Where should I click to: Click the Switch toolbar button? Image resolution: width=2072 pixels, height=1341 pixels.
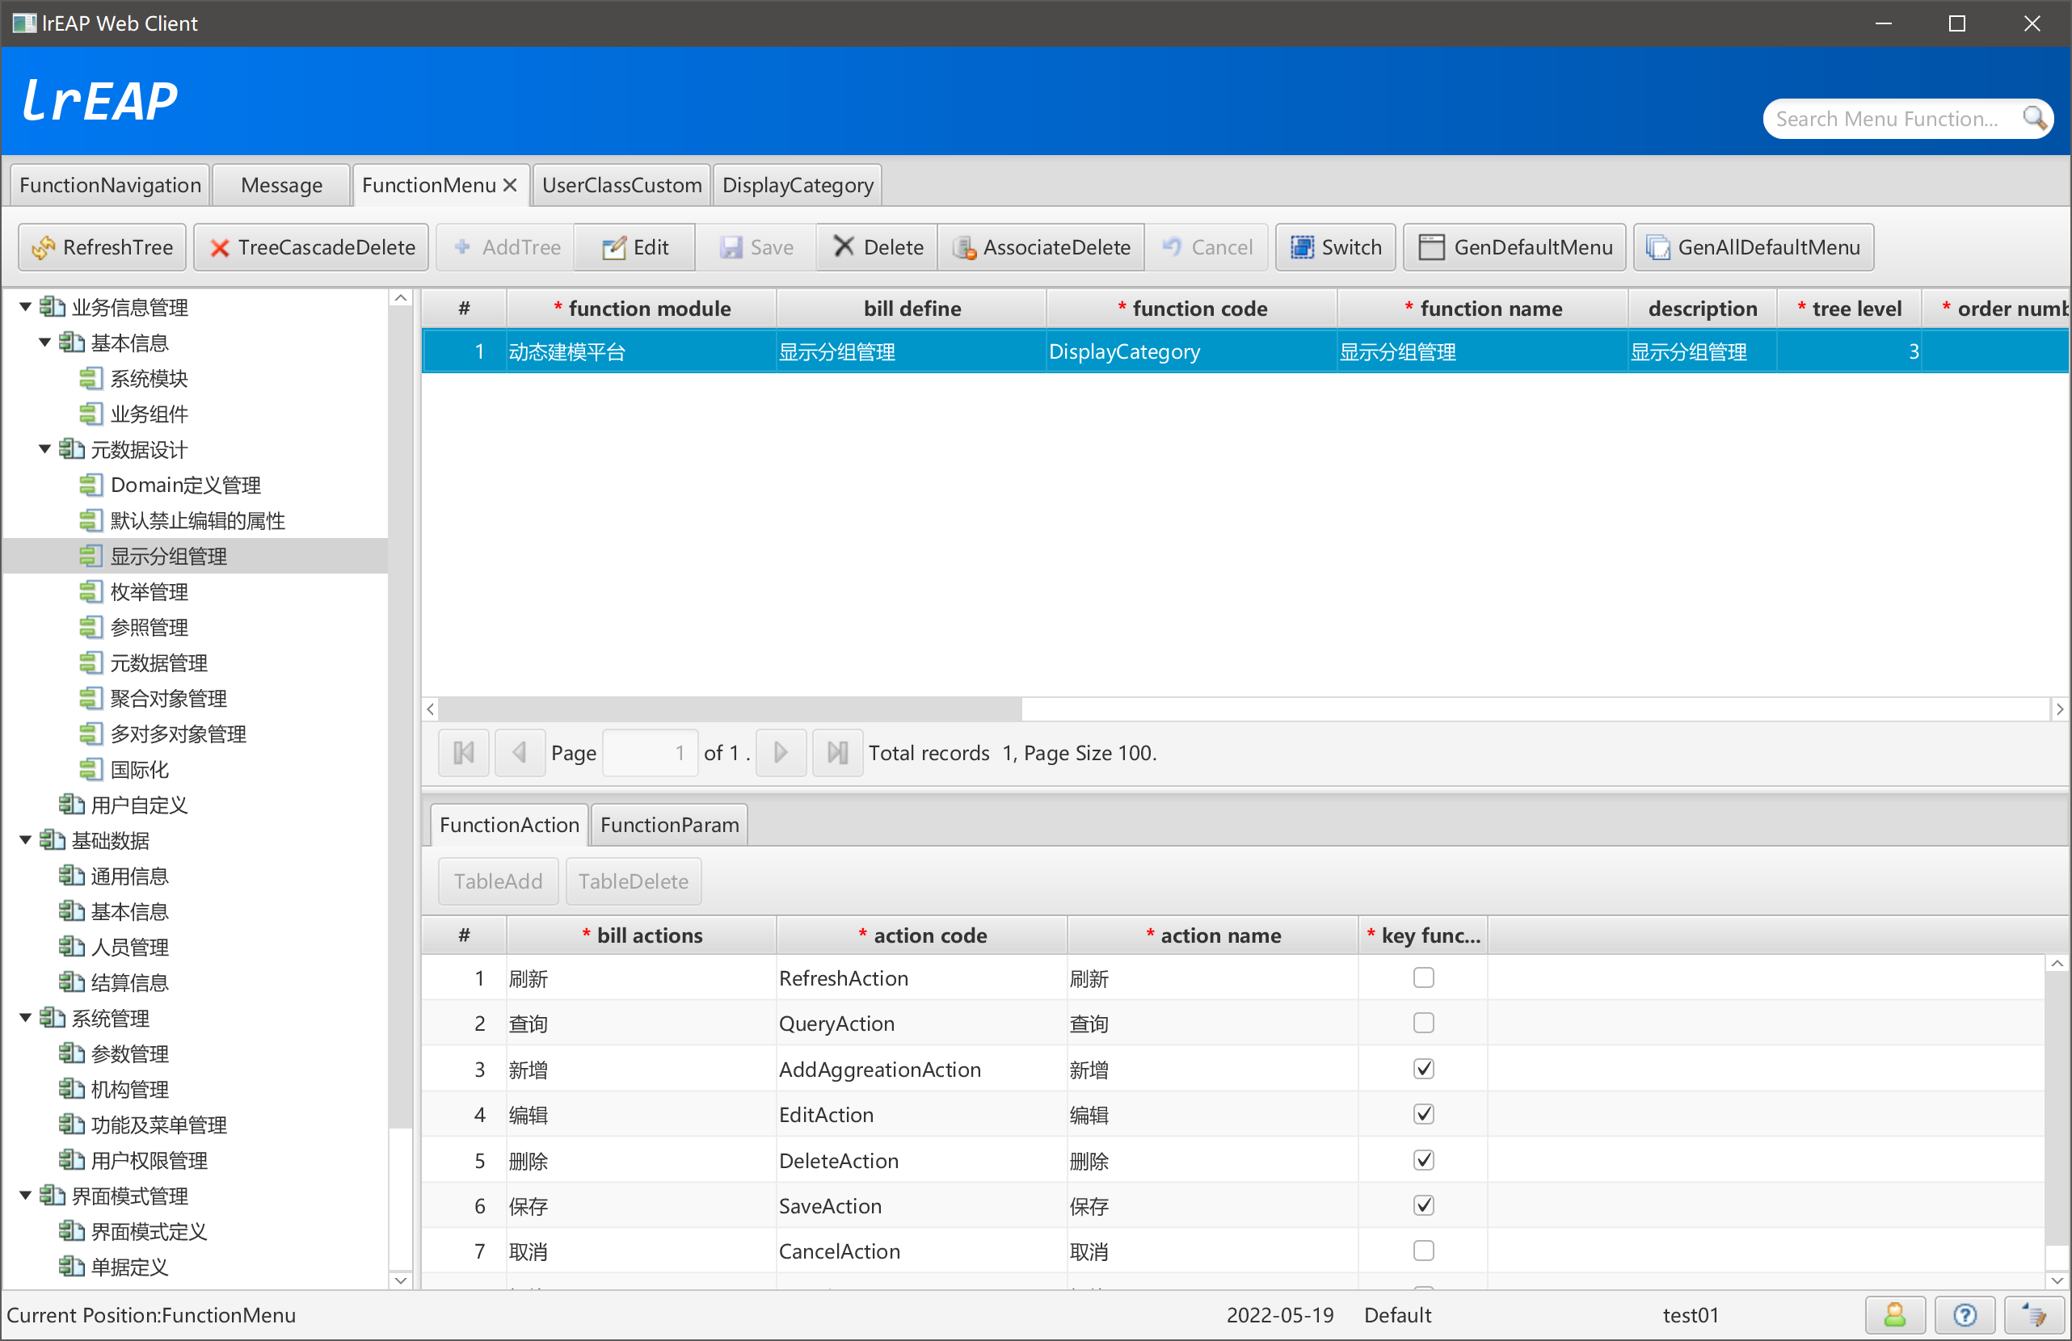coord(1336,247)
